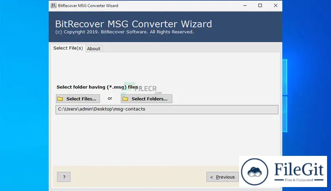Go back with the Previous button

click(223, 177)
